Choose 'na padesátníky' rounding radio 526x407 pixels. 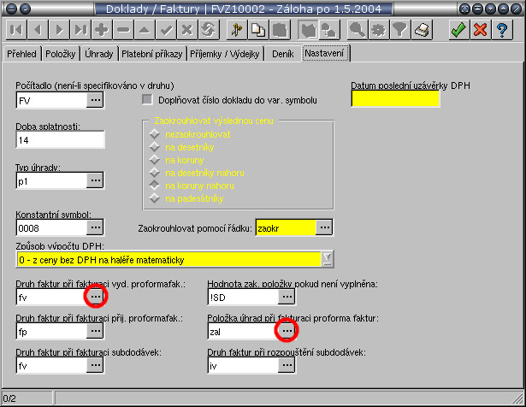pos(155,198)
